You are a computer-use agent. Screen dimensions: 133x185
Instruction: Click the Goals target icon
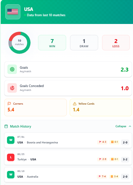tap(12, 69)
